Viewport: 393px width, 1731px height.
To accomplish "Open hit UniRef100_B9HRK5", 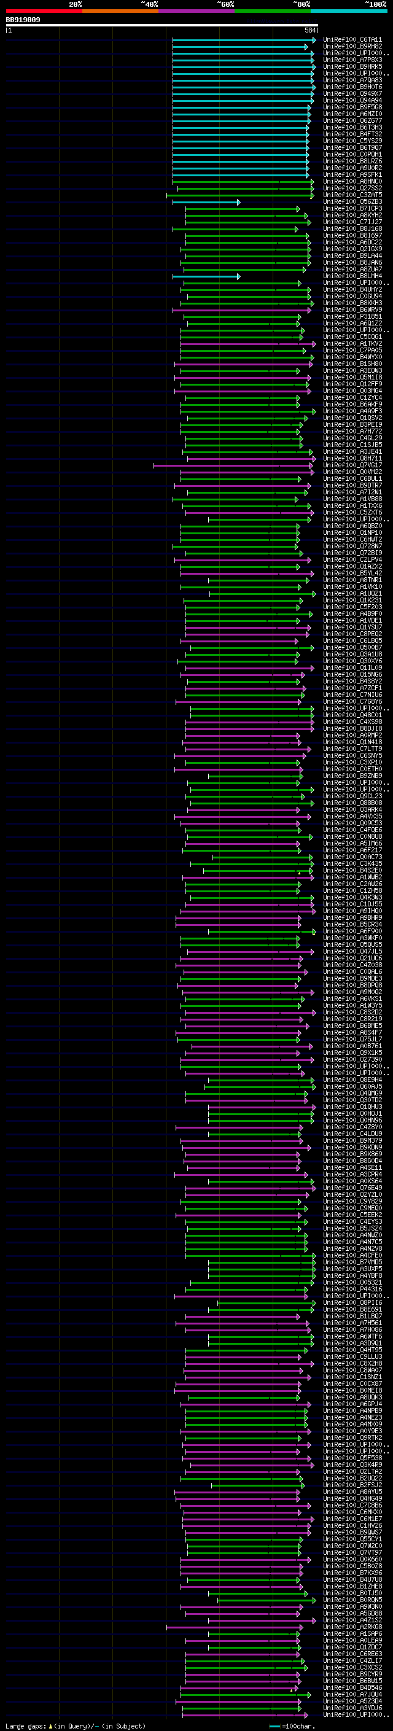I will click(352, 66).
